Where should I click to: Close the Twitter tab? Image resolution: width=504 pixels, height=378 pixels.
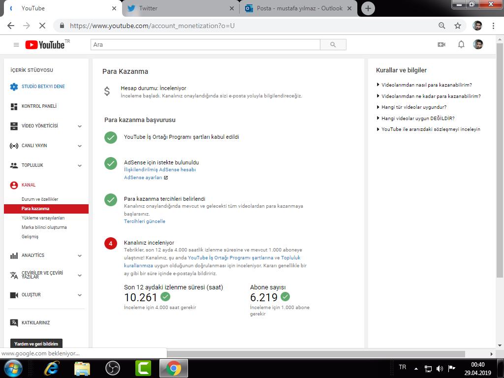pos(232,8)
